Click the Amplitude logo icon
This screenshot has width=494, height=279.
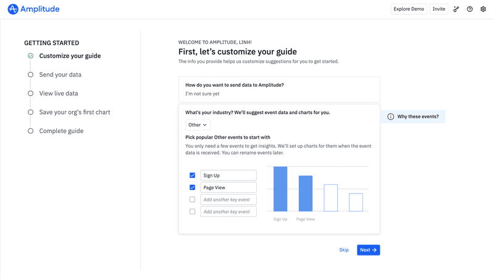[13, 9]
